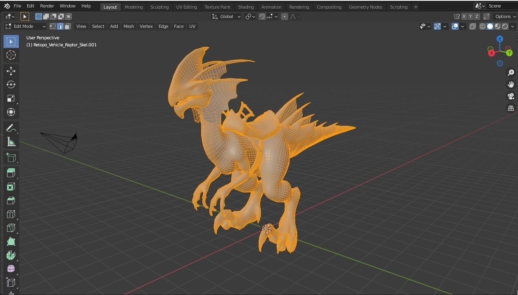The height and width of the screenshot is (295, 518).
Task: Switch to face select mode
Action: 67,26
